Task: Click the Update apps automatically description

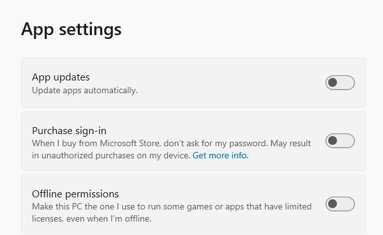Action: click(x=85, y=91)
